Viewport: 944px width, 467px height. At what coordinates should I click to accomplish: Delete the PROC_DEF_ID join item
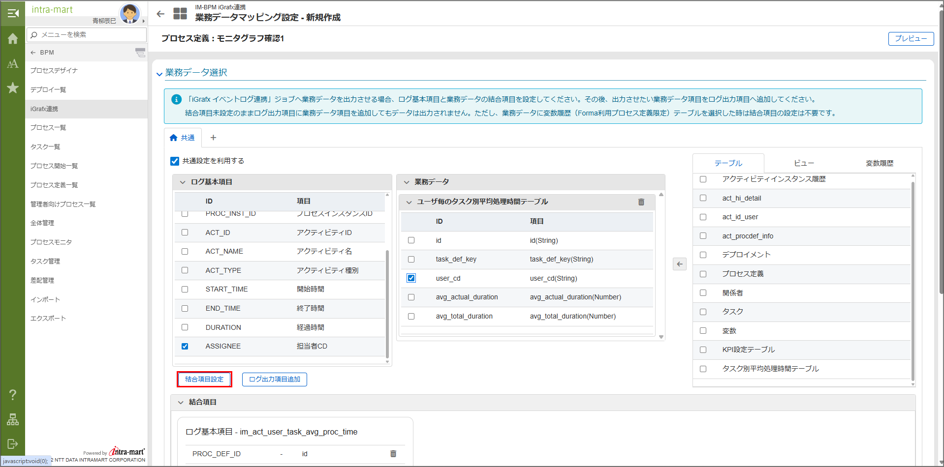393,454
